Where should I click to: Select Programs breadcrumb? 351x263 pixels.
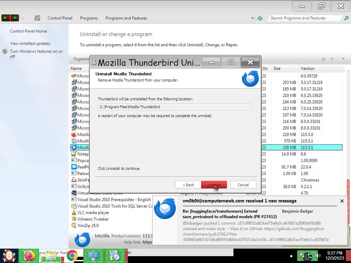point(89,18)
